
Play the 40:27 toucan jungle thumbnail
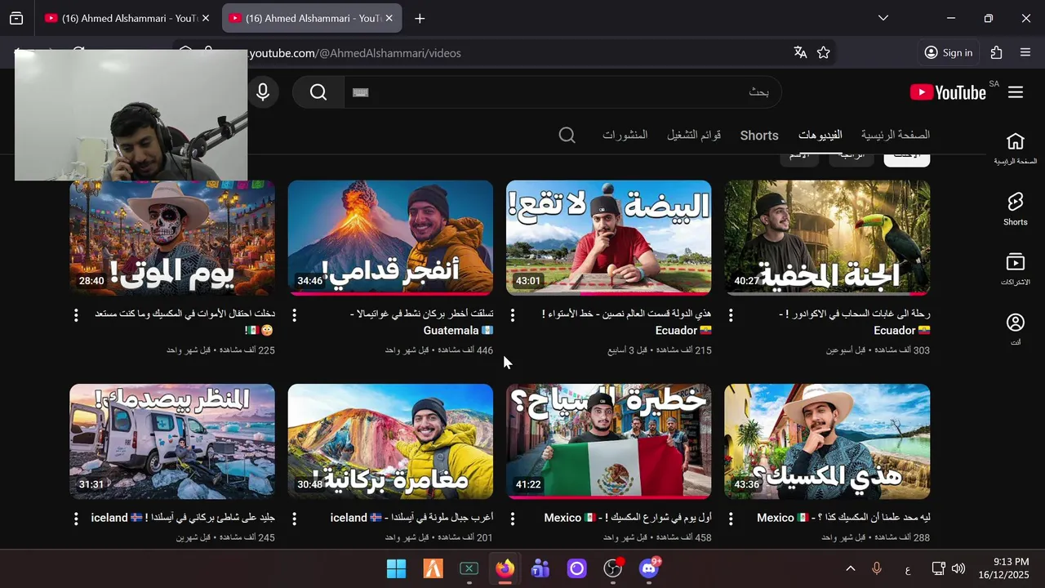click(827, 238)
